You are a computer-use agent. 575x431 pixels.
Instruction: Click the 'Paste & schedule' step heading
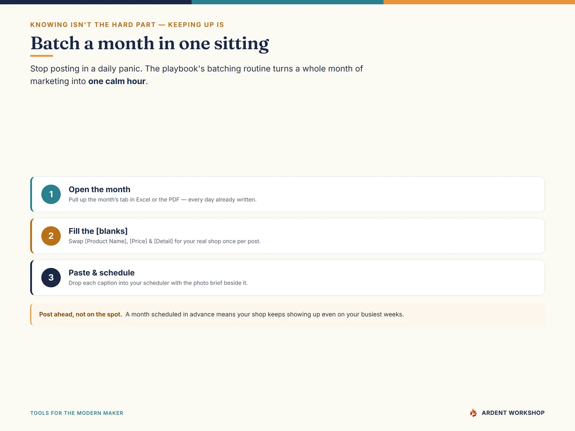pyautogui.click(x=102, y=273)
